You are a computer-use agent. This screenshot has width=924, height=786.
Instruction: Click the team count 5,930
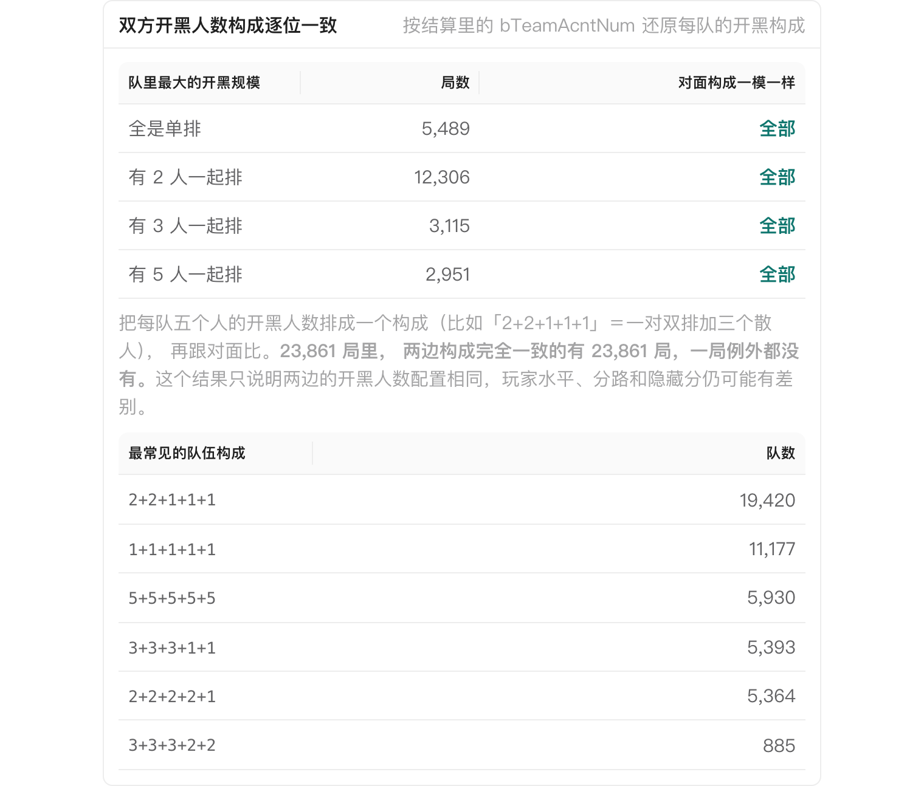pyautogui.click(x=771, y=598)
